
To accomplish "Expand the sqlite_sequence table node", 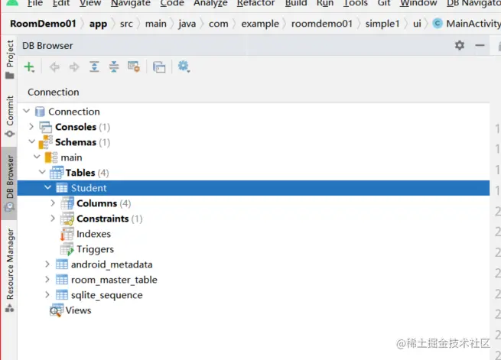I will 47,294.
